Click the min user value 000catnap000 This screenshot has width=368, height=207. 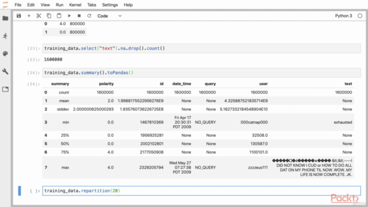(x=254, y=122)
